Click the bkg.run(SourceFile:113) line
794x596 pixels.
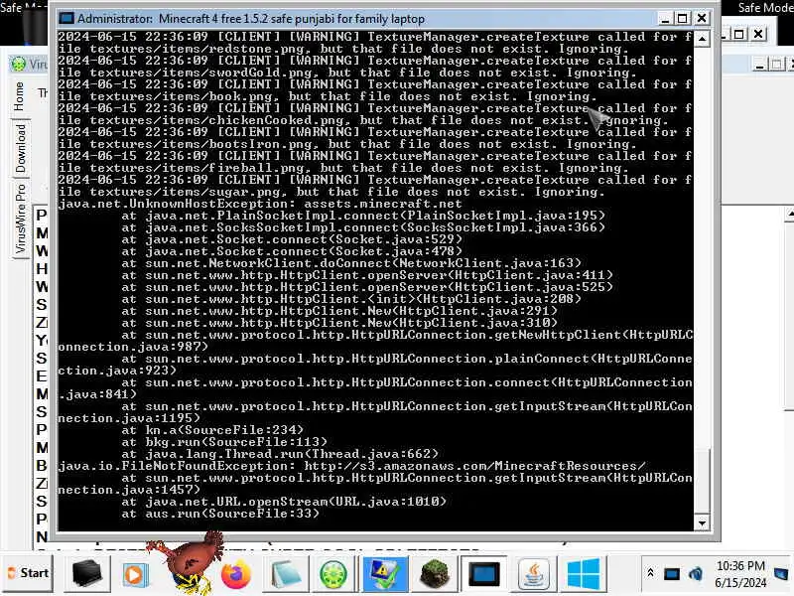point(224,442)
